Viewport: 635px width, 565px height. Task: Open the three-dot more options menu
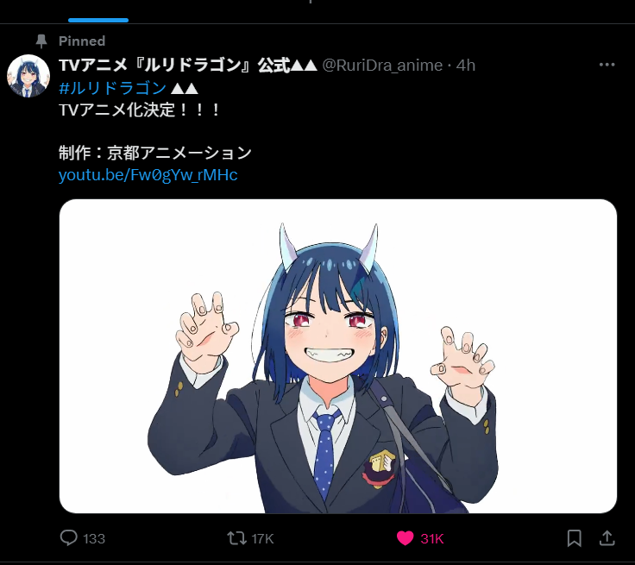coord(607,65)
